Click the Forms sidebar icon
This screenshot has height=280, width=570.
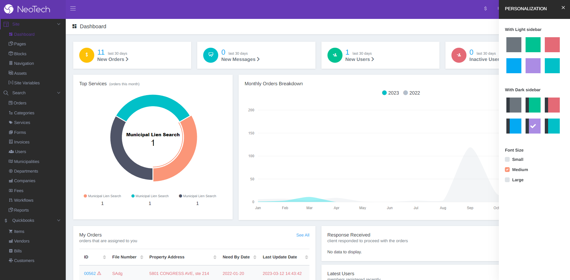(11, 132)
